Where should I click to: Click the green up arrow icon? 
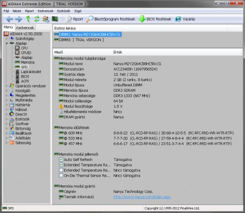pos(28,19)
